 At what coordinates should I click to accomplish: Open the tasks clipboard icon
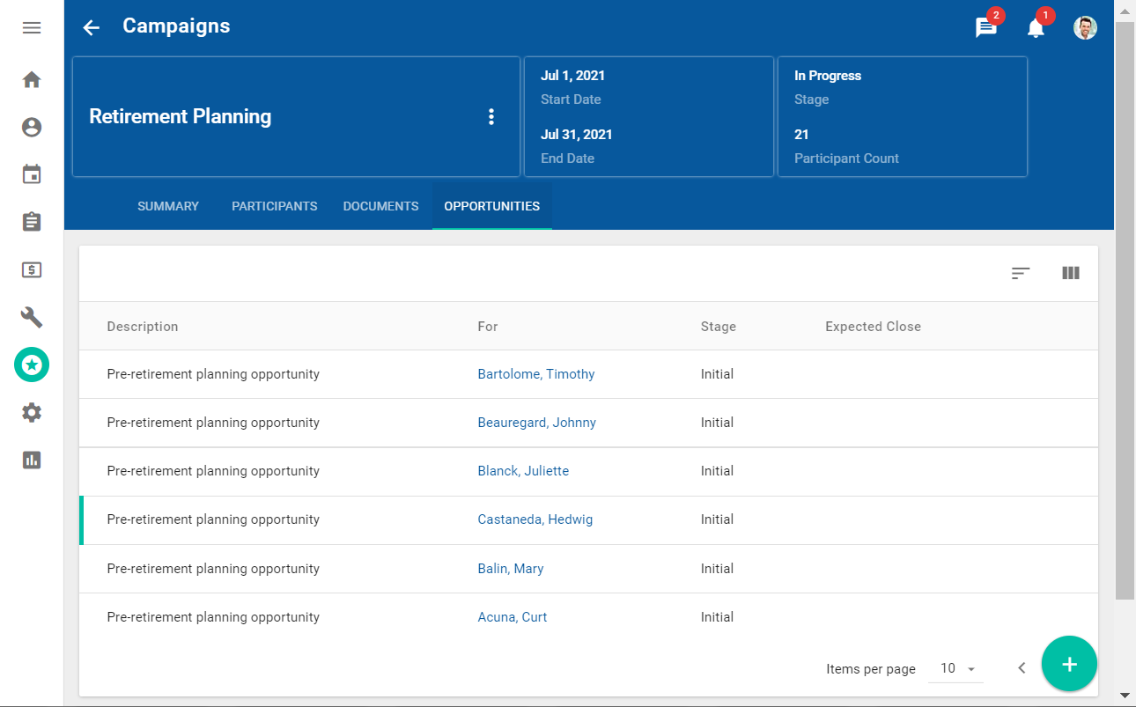[x=32, y=222]
